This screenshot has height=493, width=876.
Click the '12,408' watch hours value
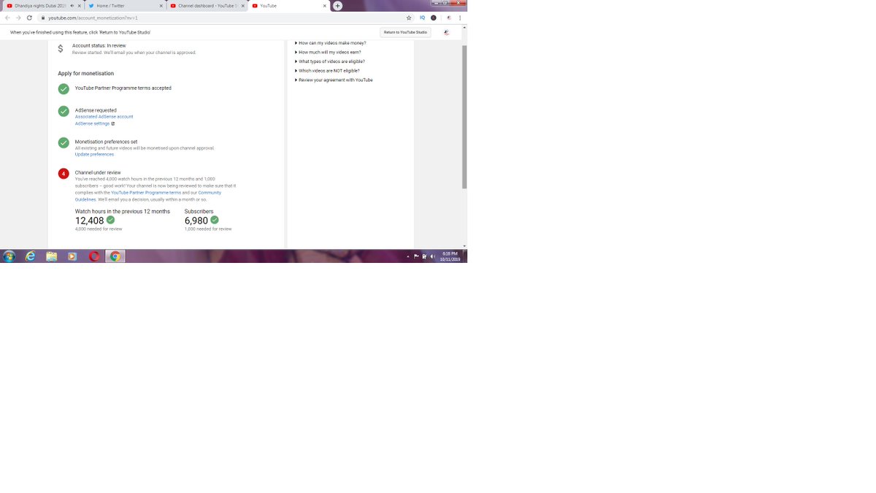tap(90, 221)
